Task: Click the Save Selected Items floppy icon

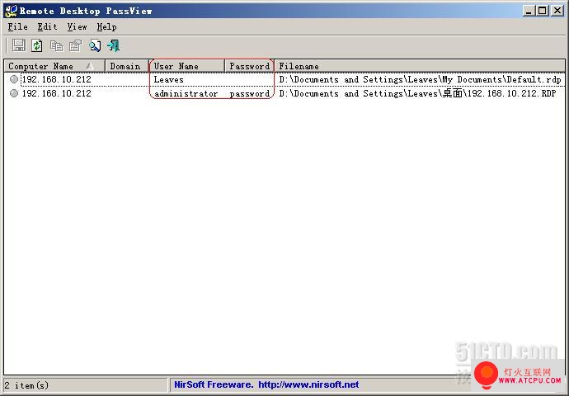Action: click(19, 45)
